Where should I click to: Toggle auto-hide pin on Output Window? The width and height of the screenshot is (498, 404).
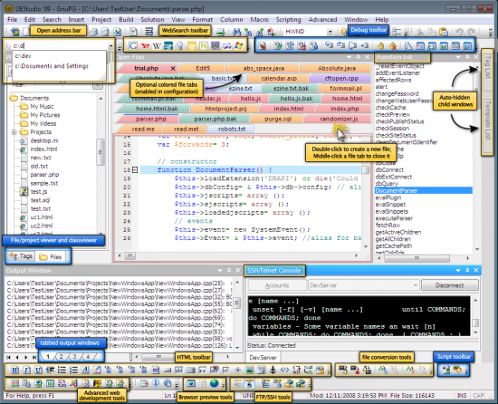pos(229,270)
